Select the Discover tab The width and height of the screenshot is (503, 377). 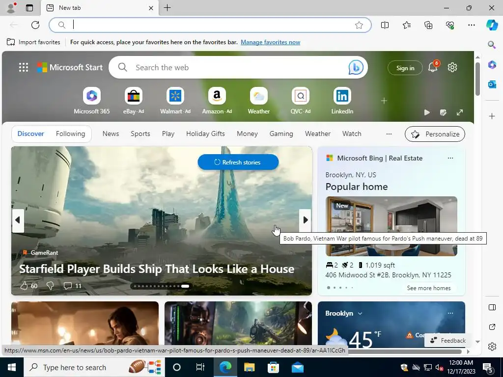tap(31, 134)
